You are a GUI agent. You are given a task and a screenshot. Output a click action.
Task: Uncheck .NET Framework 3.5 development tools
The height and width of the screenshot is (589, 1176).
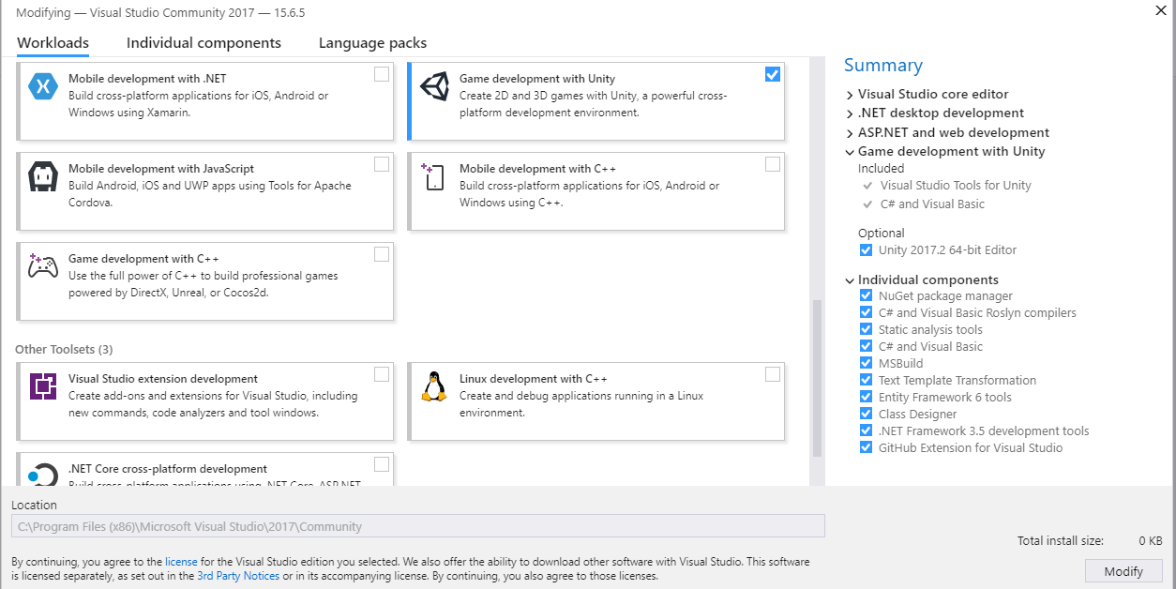tap(866, 431)
